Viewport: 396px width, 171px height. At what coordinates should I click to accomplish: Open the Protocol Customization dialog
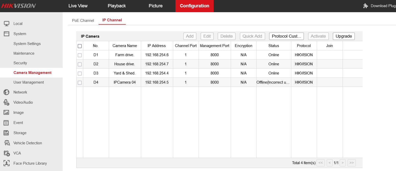click(286, 36)
